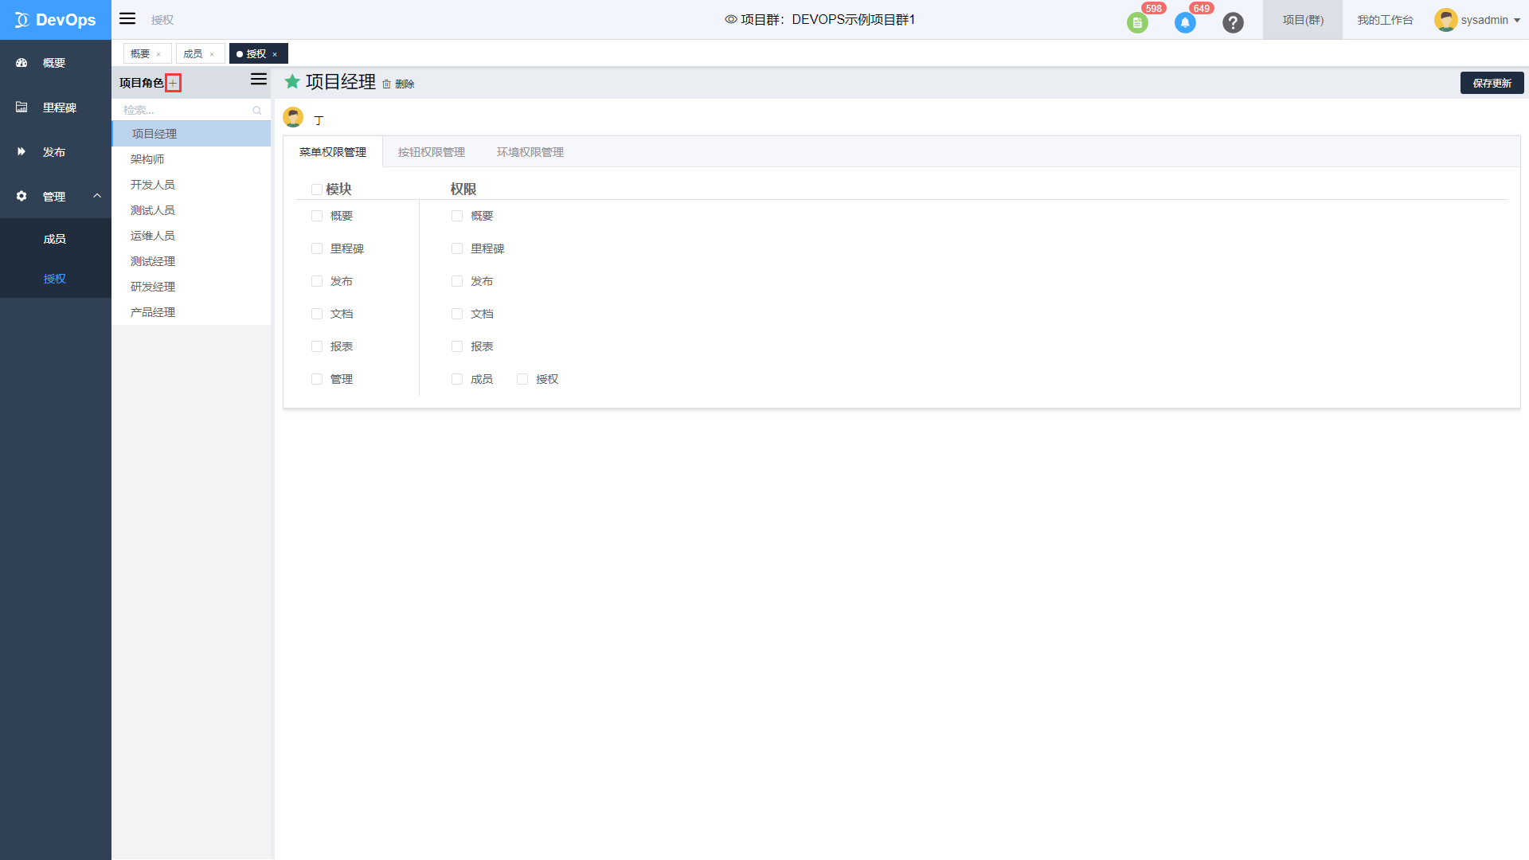This screenshot has height=860, width=1529.
Task: Click the 保存更新 button
Action: (x=1492, y=83)
